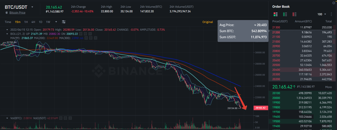
Task: Select the 21100 ask price row
Action: pyautogui.click(x=303, y=37)
